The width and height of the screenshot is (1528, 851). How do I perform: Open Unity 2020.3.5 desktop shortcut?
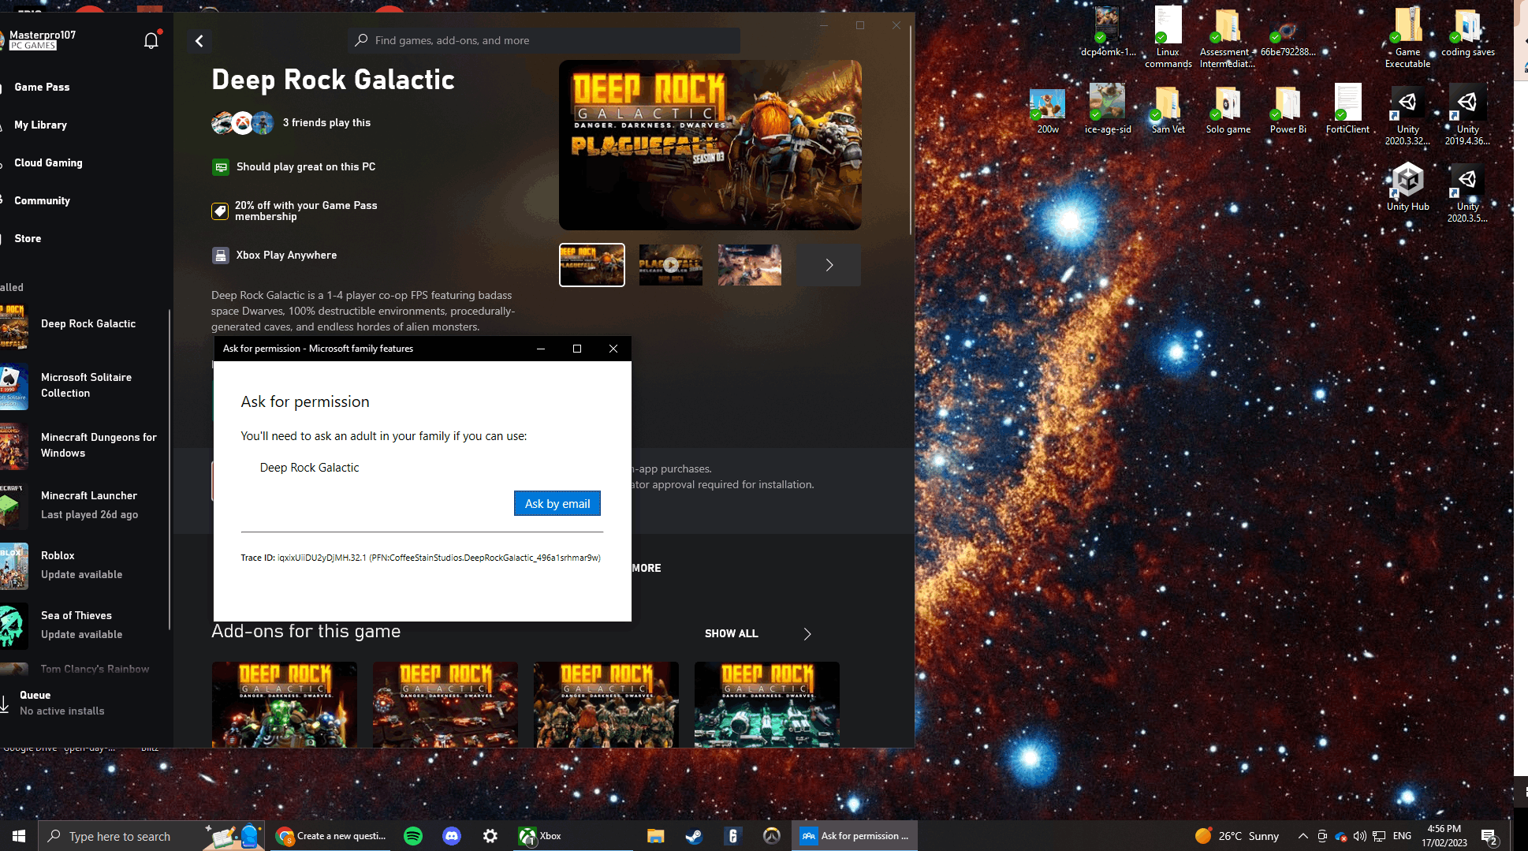[1467, 192]
